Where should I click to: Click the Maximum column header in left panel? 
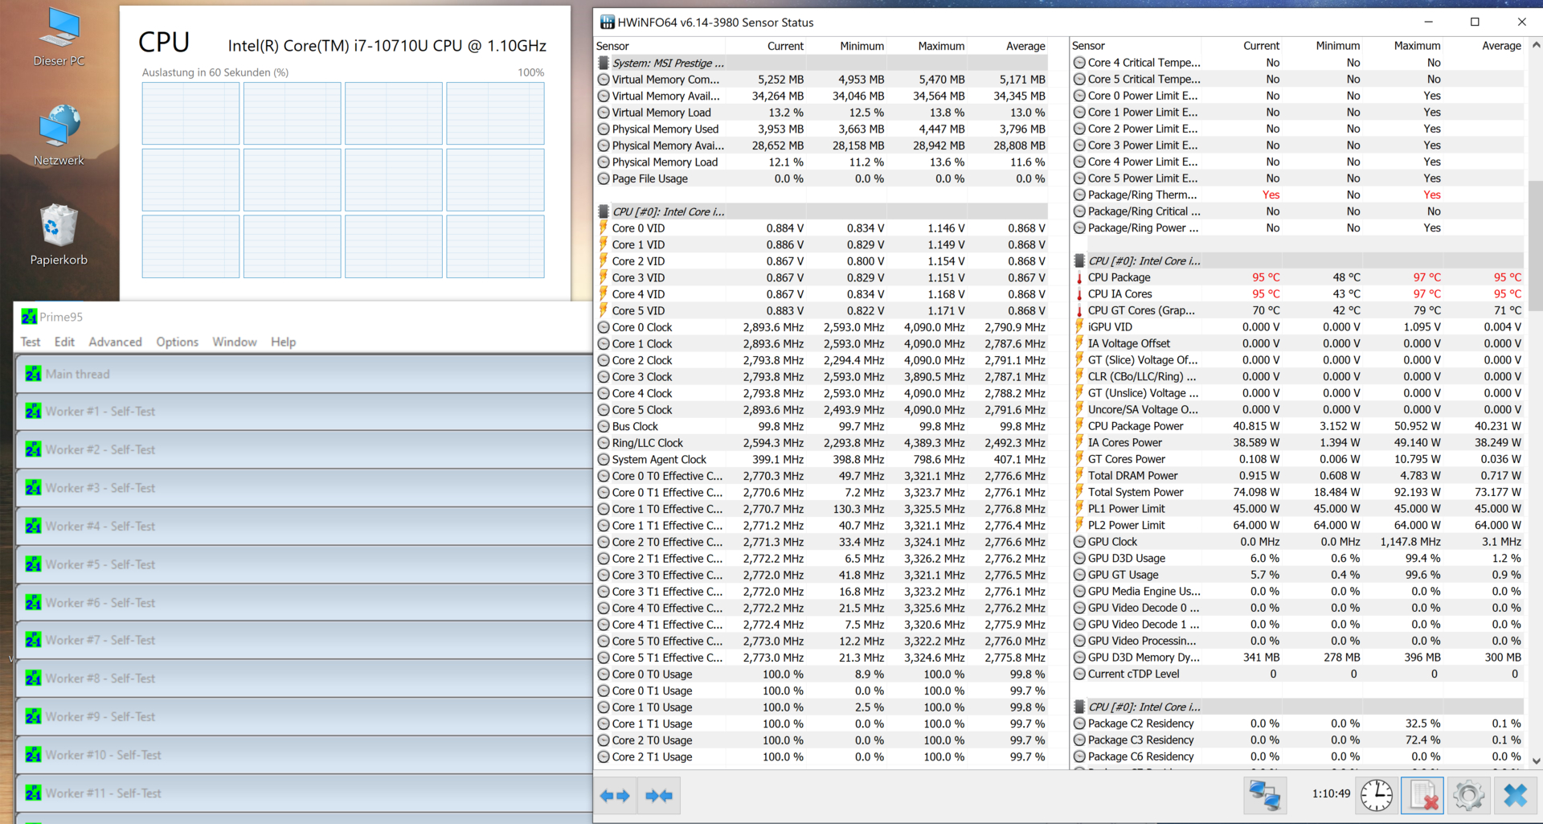(941, 46)
